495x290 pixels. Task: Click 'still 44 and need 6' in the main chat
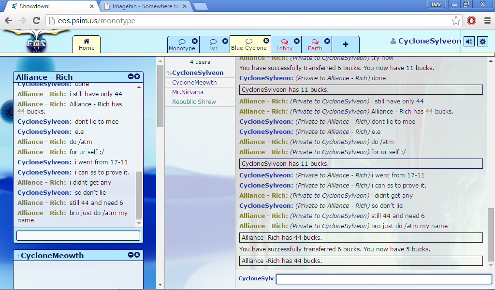point(398,216)
